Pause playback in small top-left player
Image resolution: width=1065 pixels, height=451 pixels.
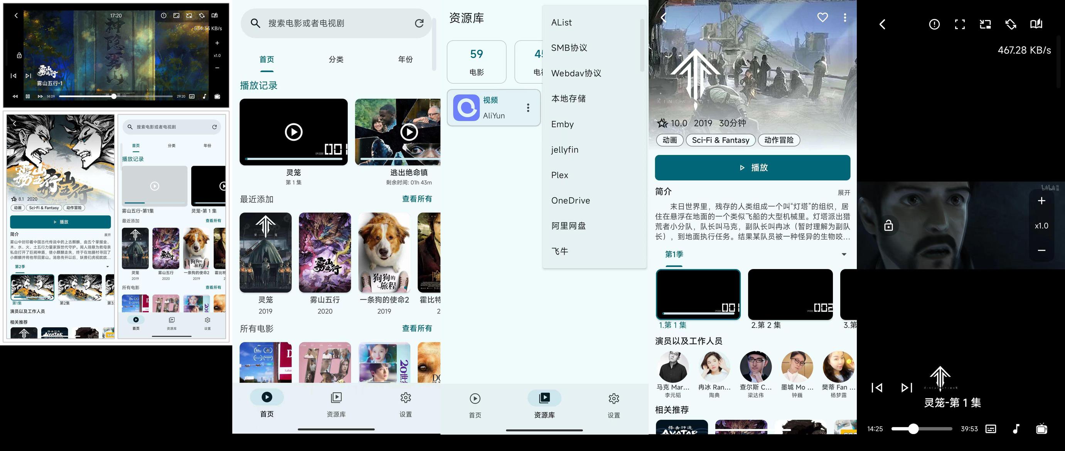pos(28,96)
